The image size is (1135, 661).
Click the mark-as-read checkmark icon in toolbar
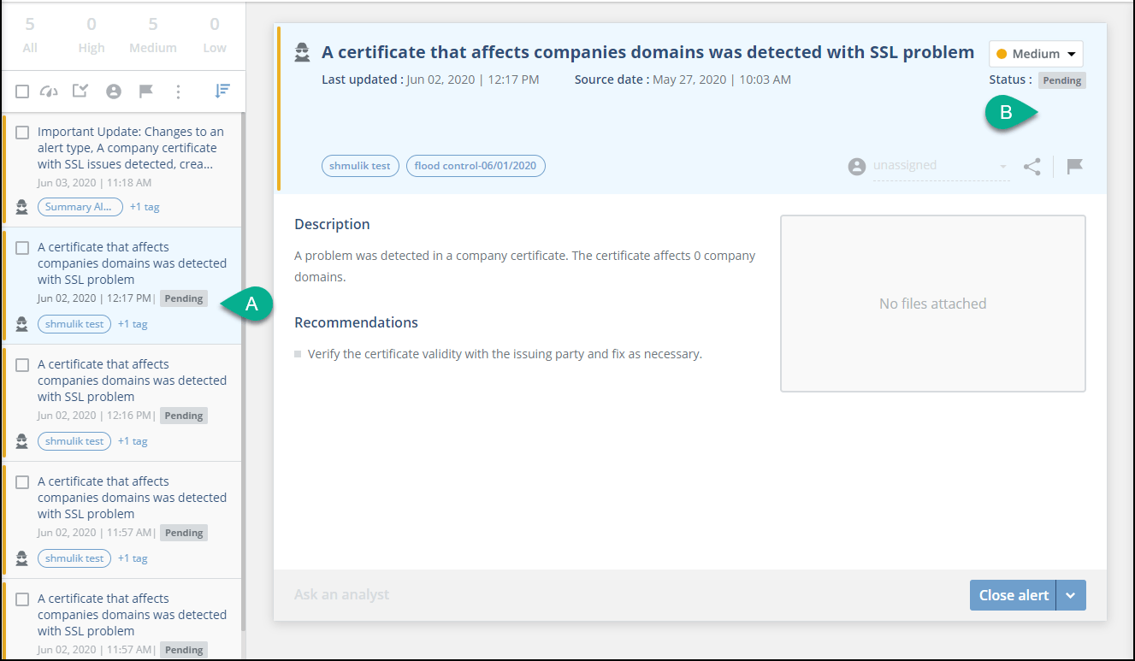tap(80, 91)
